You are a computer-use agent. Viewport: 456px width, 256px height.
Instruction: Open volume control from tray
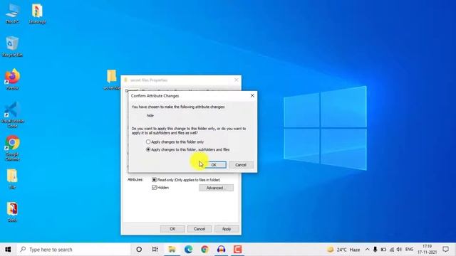399,250
